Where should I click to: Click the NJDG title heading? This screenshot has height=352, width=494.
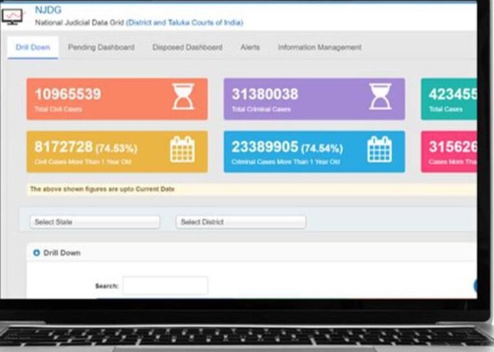[48, 10]
